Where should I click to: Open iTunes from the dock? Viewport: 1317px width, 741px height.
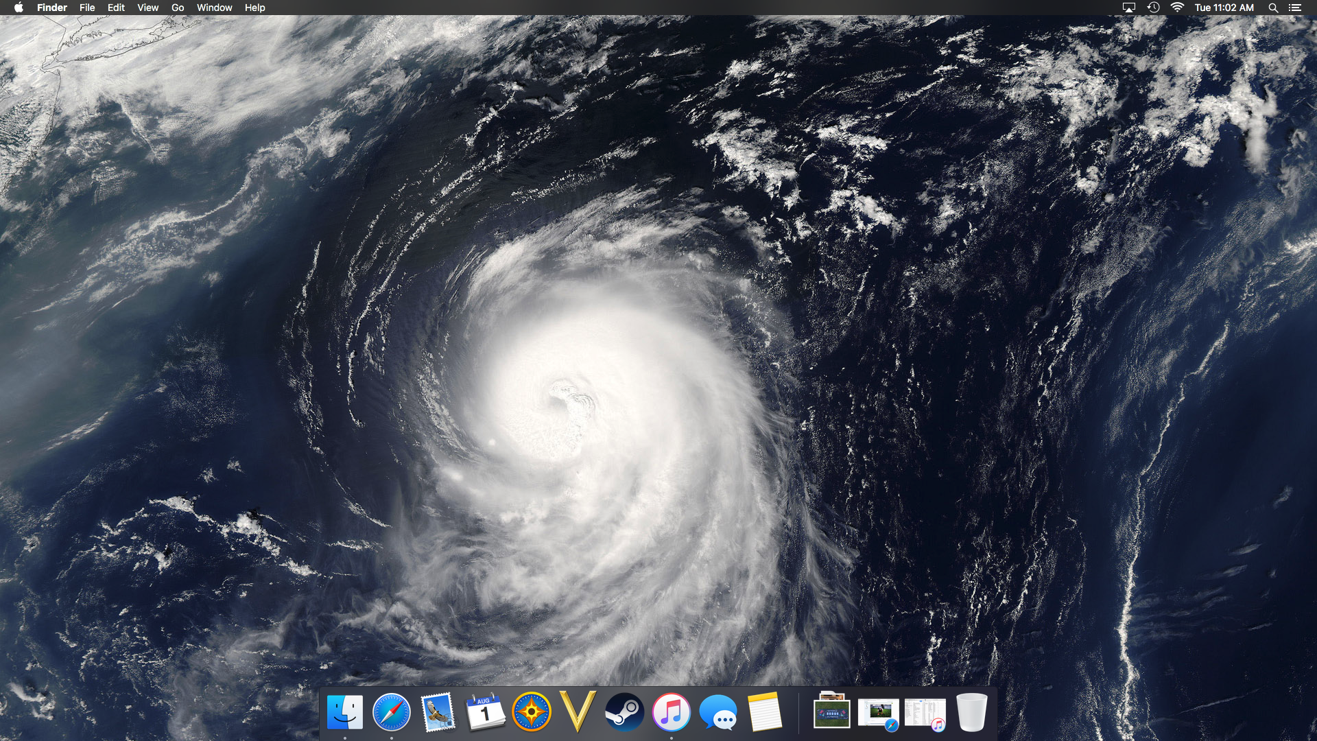coord(671,711)
